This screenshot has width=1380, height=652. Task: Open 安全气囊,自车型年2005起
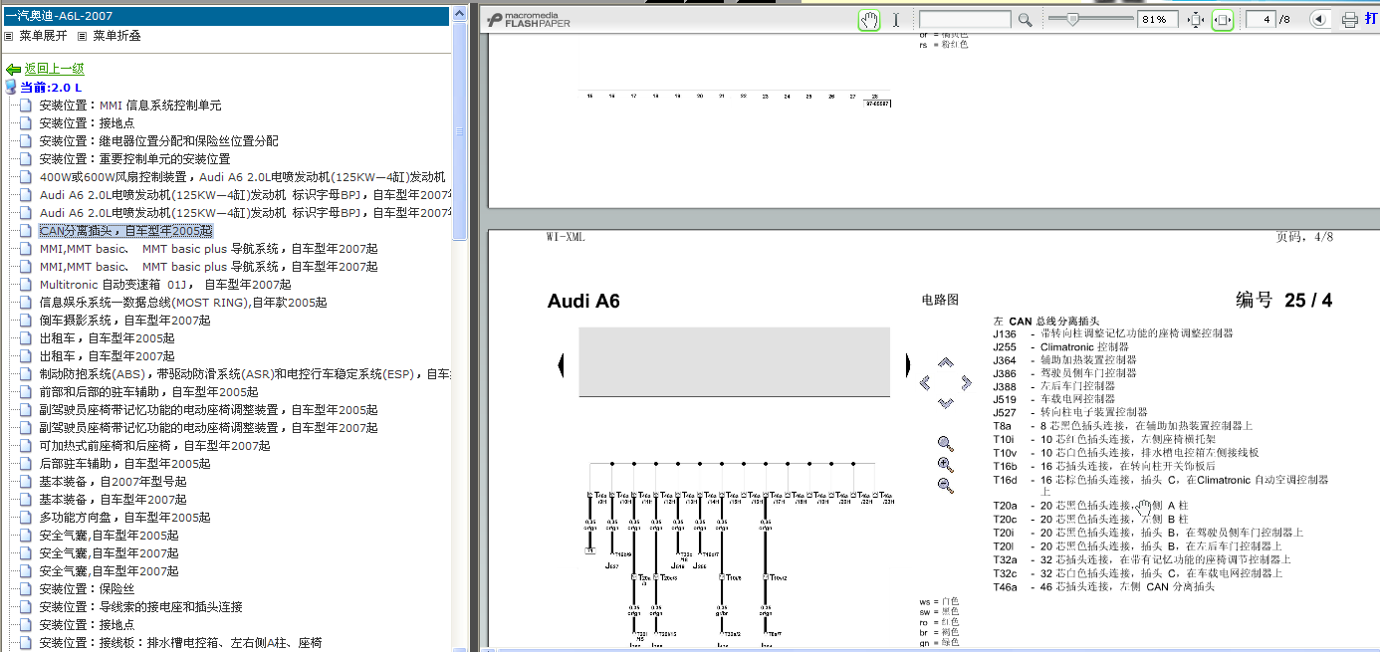[110, 536]
